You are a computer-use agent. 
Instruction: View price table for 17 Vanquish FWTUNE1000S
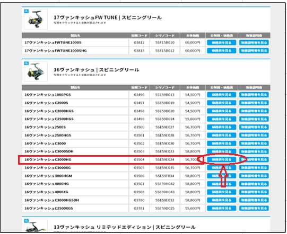221,42
